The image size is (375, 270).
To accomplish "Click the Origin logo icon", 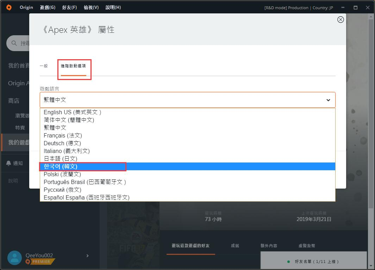I will point(9,7).
